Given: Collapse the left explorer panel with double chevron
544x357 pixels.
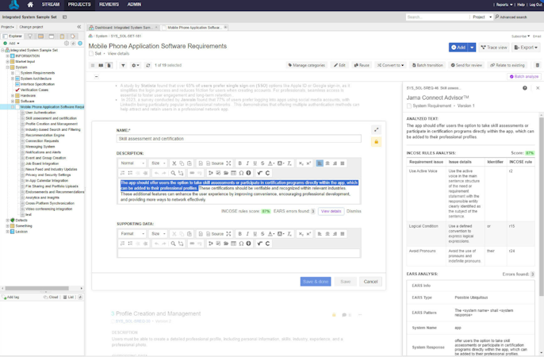Looking at the screenshot, I should point(79,27).
